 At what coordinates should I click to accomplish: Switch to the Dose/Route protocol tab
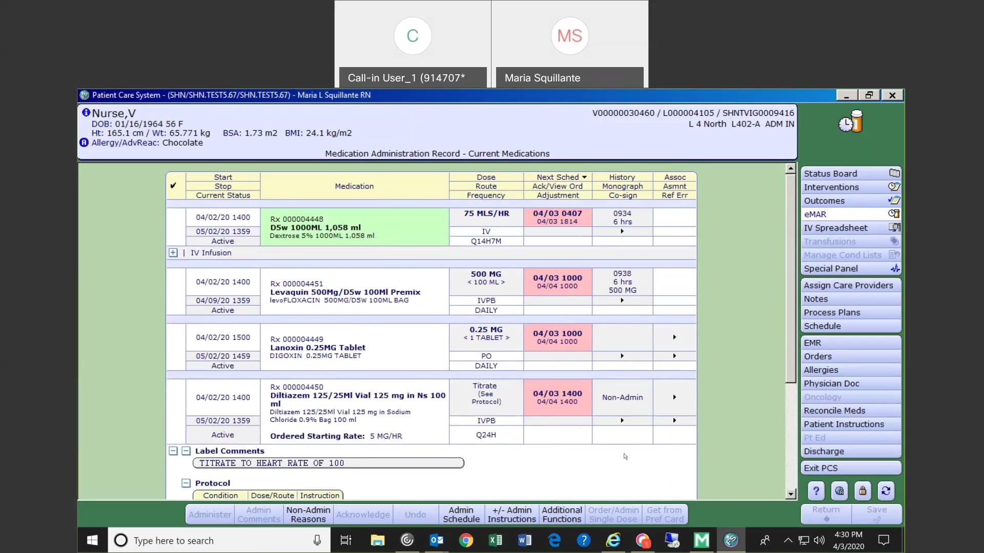coord(272,495)
